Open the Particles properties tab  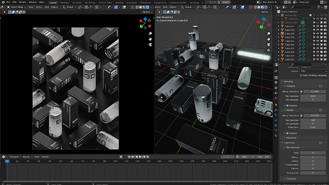click(x=276, y=115)
